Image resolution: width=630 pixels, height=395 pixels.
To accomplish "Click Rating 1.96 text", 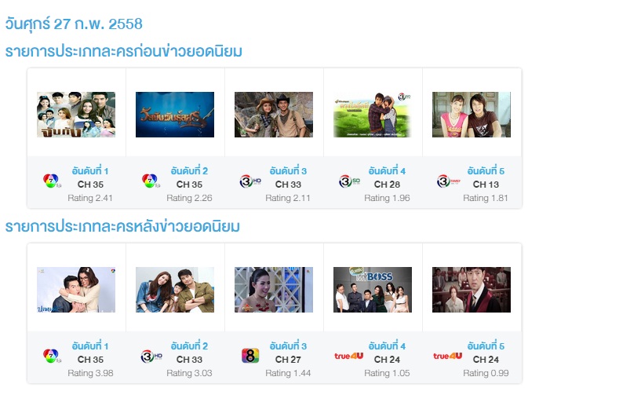I will (387, 198).
